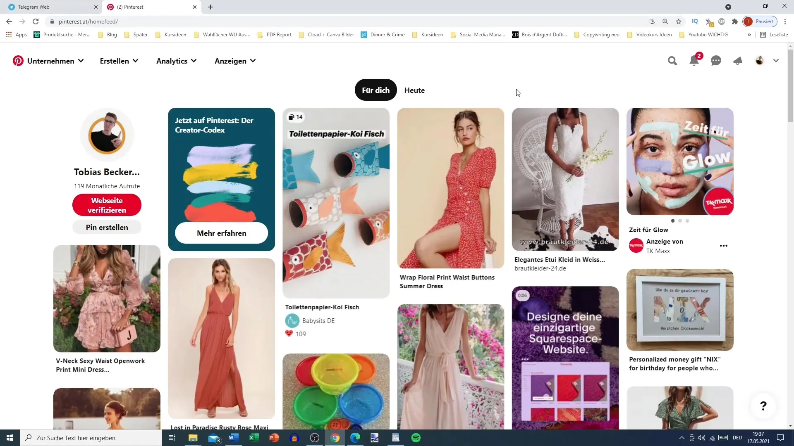Enable the 'Pin erstellen' action link
794x446 pixels.
[107, 227]
